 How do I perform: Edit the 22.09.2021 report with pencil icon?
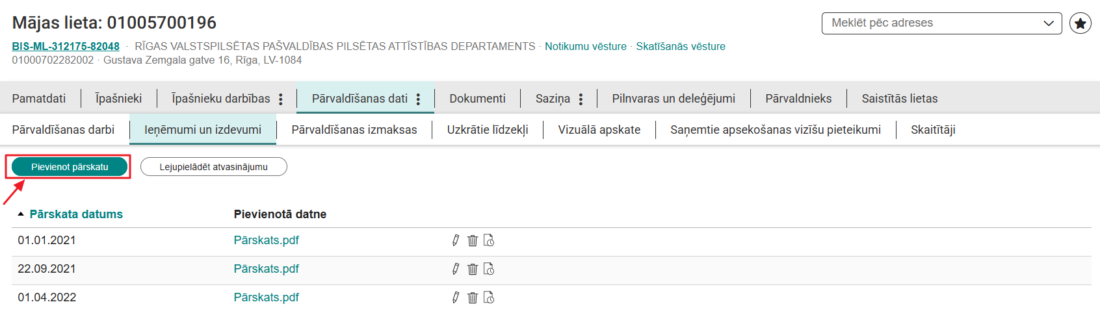pos(456,269)
